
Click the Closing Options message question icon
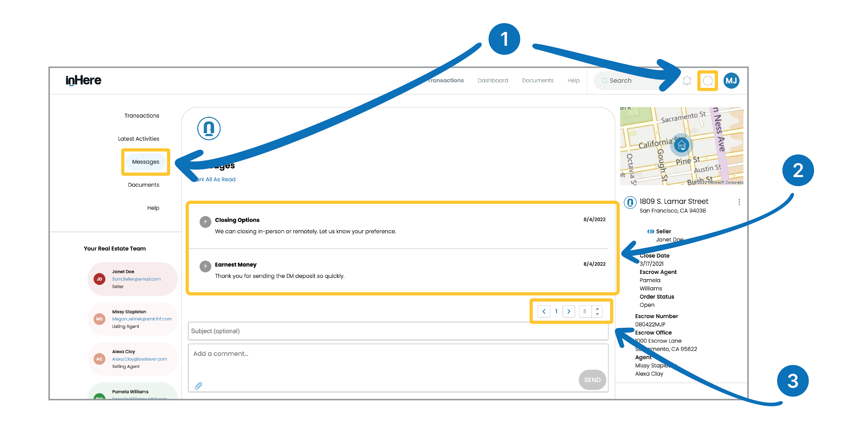[205, 222]
